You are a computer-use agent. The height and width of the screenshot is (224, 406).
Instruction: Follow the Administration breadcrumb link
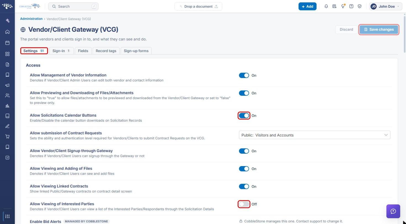pos(31,19)
